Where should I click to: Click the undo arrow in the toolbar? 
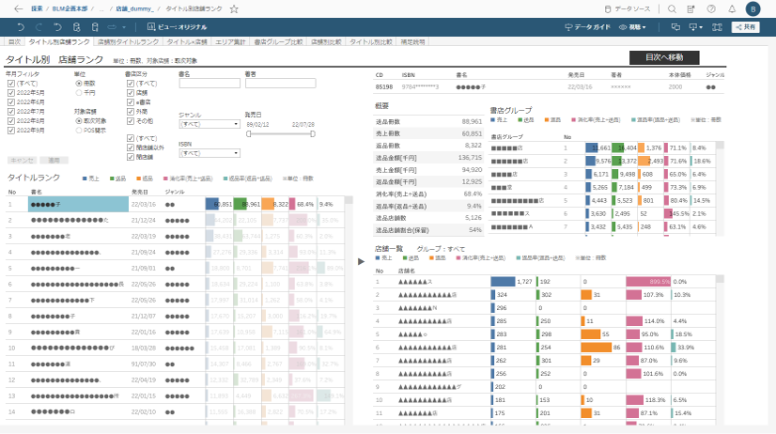tap(13, 28)
